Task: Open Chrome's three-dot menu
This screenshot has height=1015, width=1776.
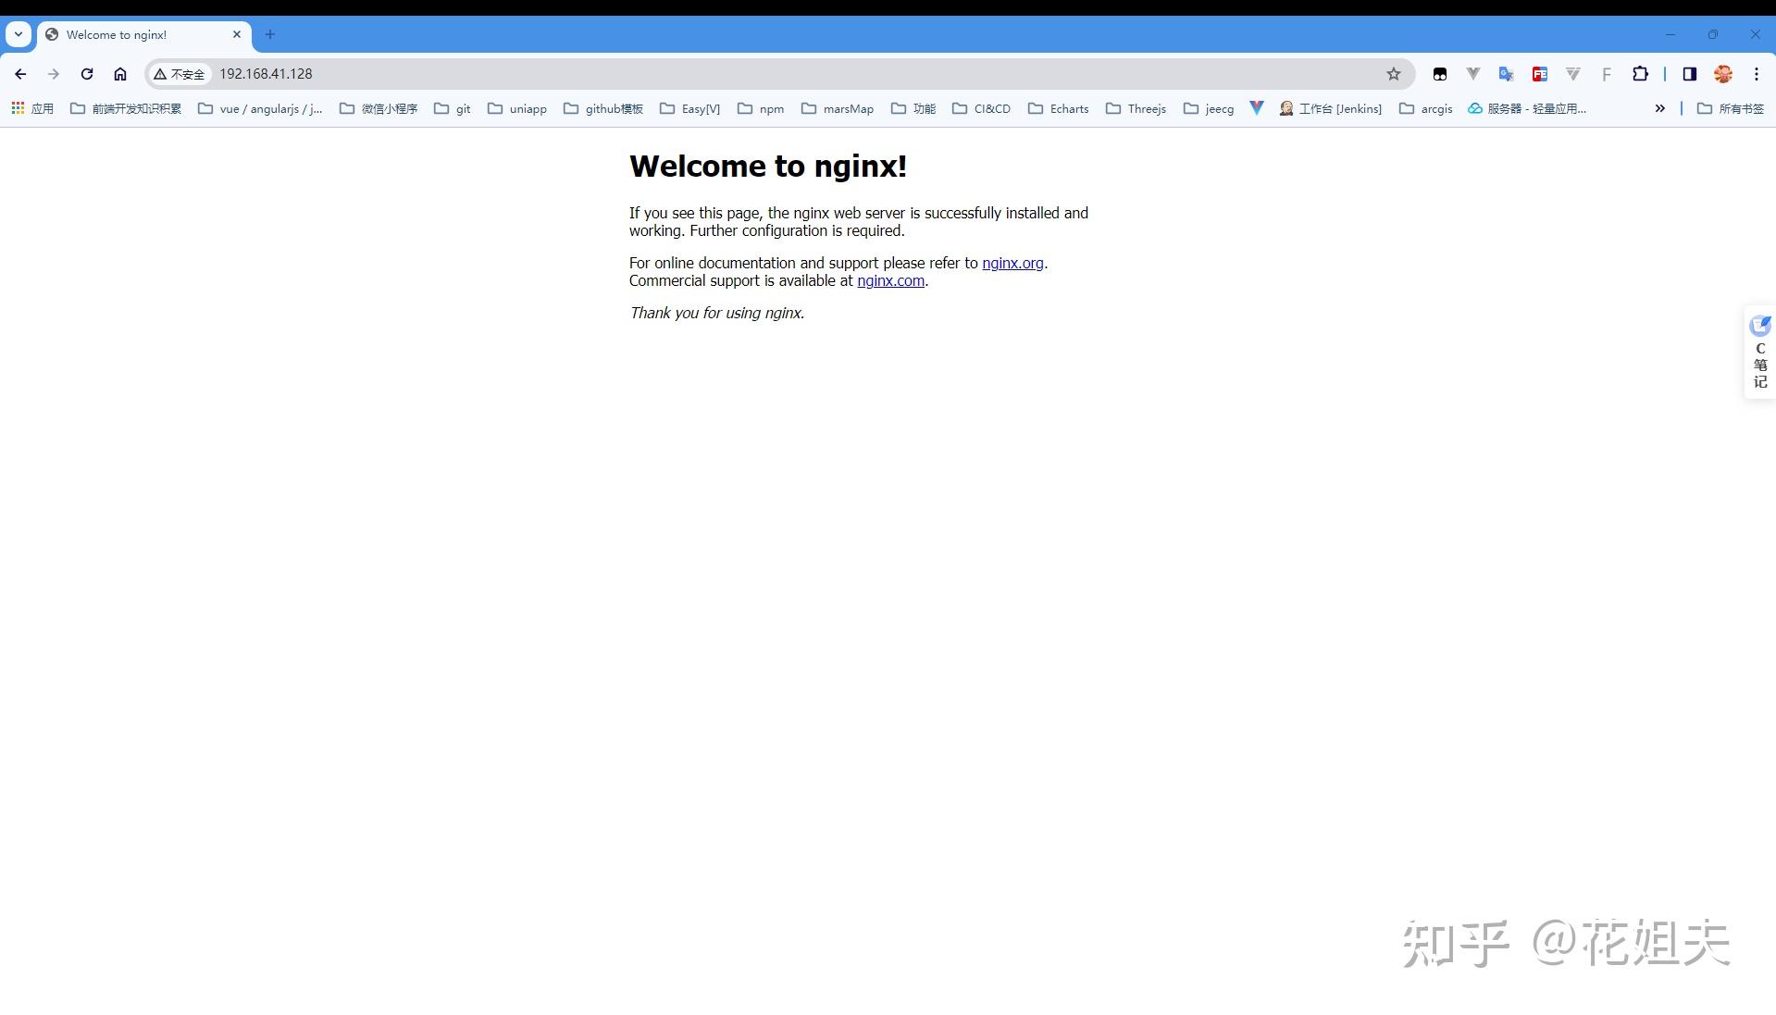Action: (x=1757, y=74)
